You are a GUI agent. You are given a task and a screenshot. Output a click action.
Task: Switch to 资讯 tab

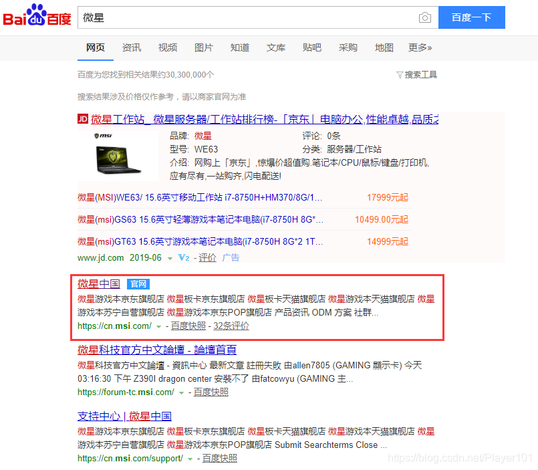tap(132, 47)
